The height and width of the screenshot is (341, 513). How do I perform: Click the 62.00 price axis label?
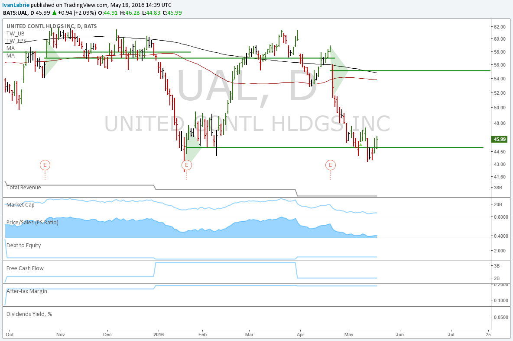[x=500, y=27]
